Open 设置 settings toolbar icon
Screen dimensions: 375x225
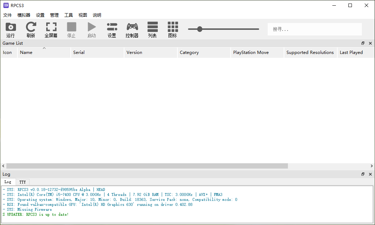tap(112, 27)
